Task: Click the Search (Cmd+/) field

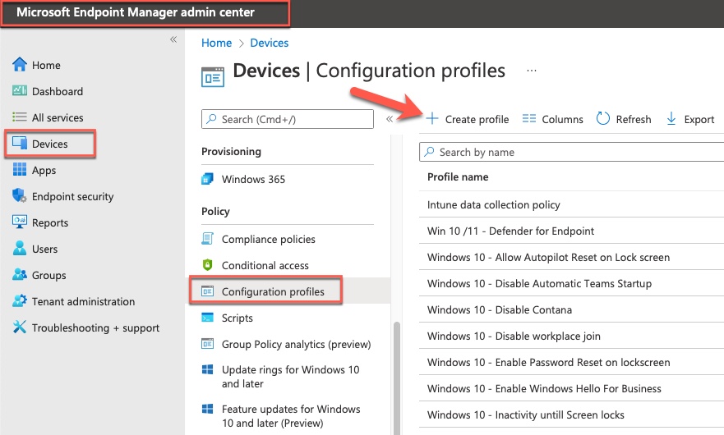Action: tap(287, 119)
